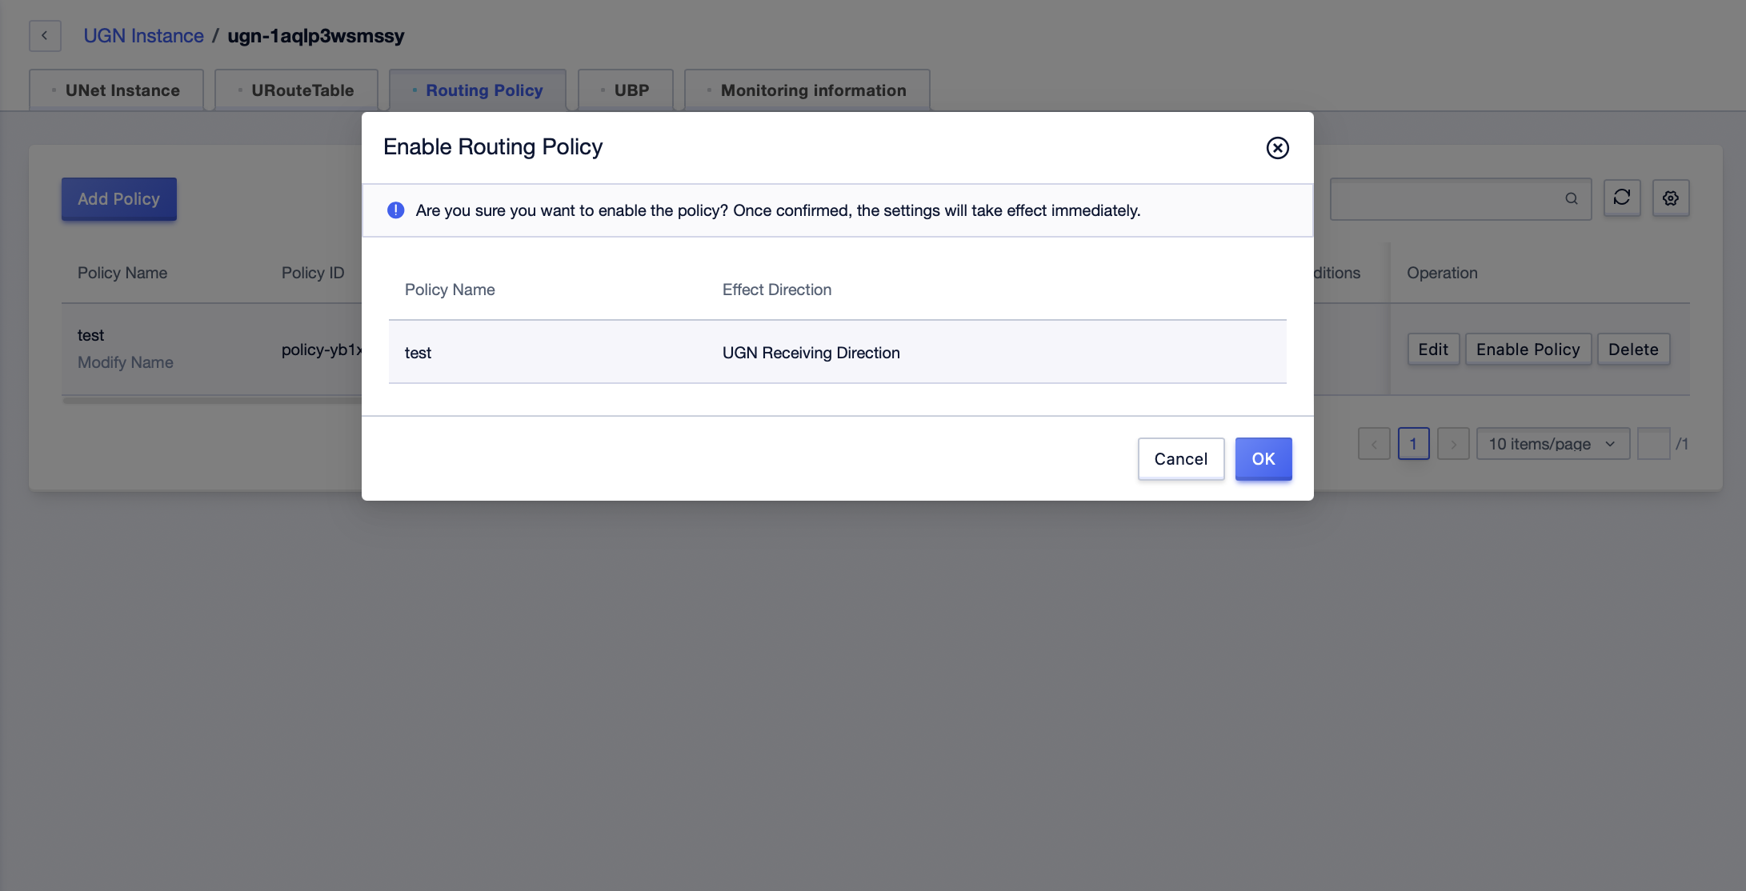This screenshot has height=891, width=1746.
Task: Switch to the UNet Instance tab
Action: click(x=117, y=90)
